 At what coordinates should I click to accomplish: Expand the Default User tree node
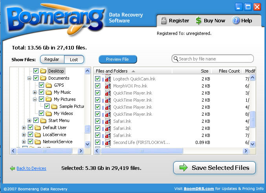coord(24,127)
